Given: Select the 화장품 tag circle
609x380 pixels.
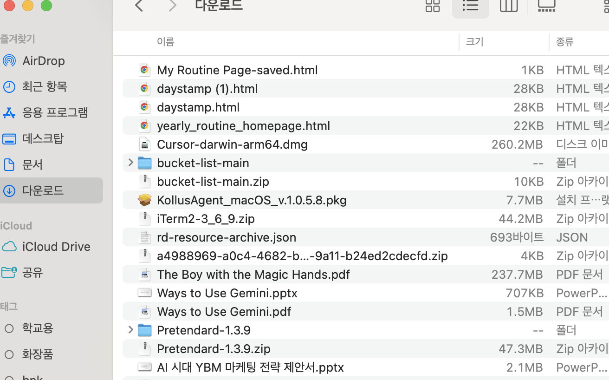Looking at the screenshot, I should coord(9,354).
